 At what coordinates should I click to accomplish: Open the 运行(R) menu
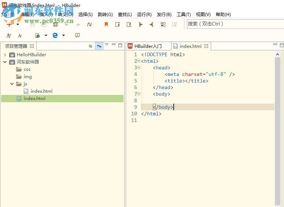tap(144, 15)
